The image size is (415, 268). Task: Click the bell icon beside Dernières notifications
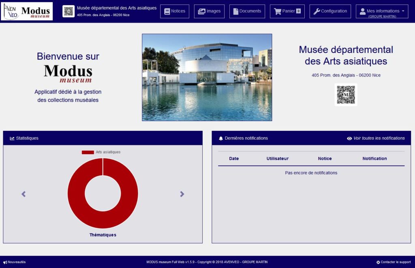click(x=221, y=138)
